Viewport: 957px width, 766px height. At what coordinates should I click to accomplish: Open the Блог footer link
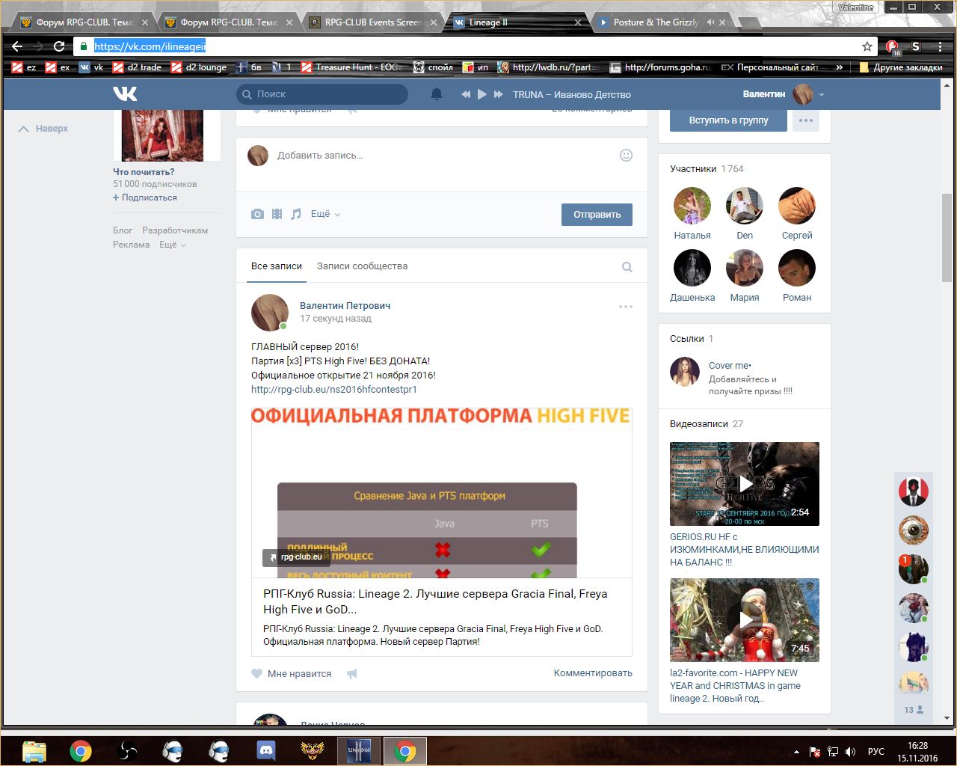(123, 230)
